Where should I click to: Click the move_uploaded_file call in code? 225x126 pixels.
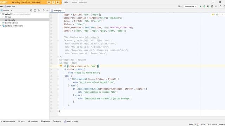click(x=88, y=89)
